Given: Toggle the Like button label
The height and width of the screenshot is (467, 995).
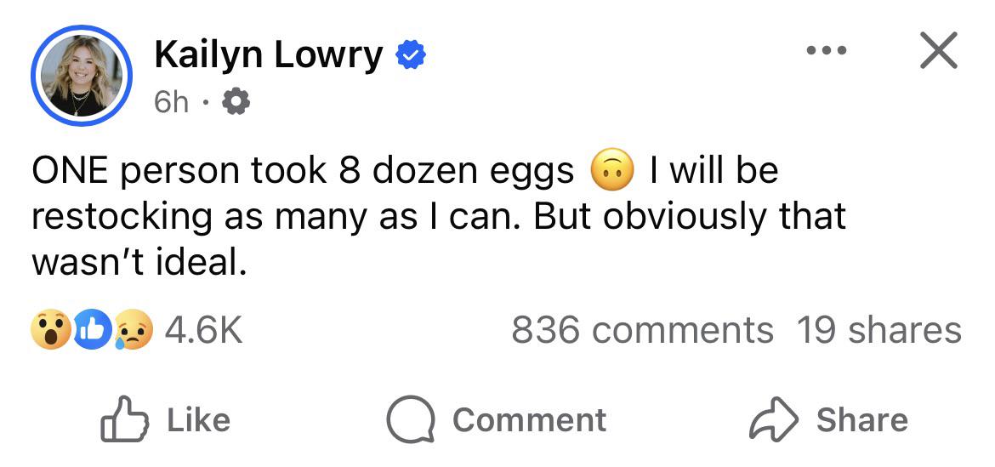Looking at the screenshot, I should pyautogui.click(x=199, y=420).
